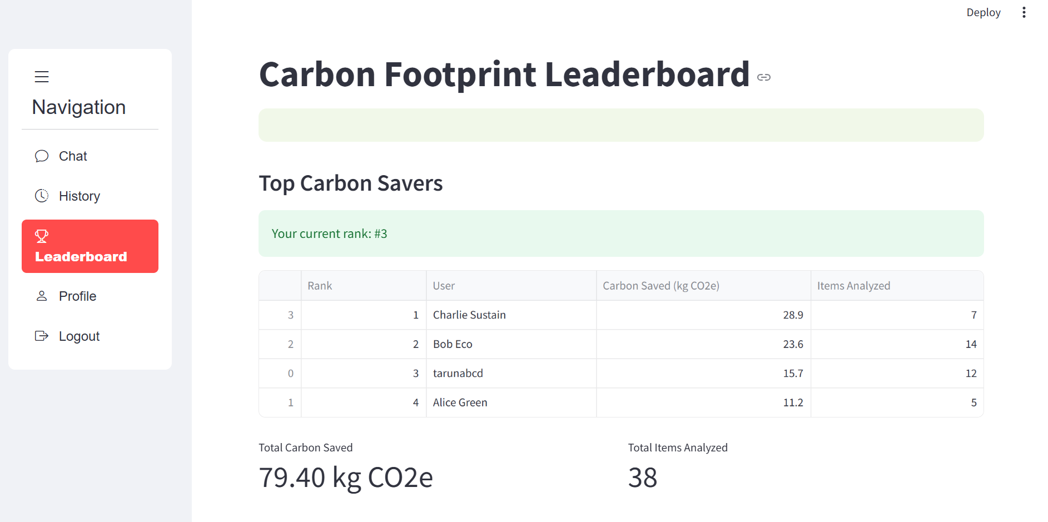Select the tarunabcd user cell
Viewport: 1048px width, 522px height.
[x=511, y=374]
